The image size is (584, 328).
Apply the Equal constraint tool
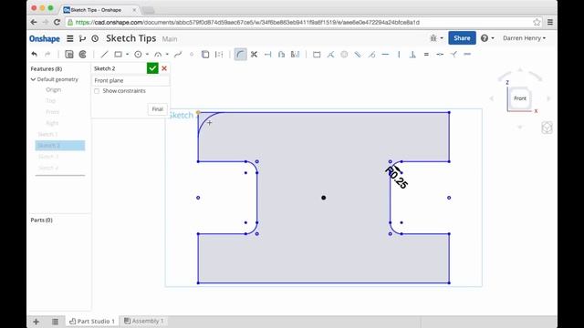tap(426, 55)
